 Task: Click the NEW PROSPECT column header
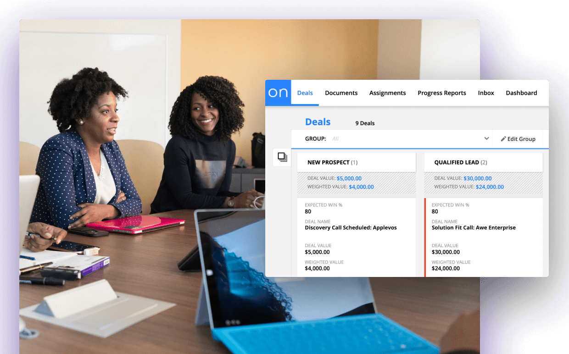[333, 162]
